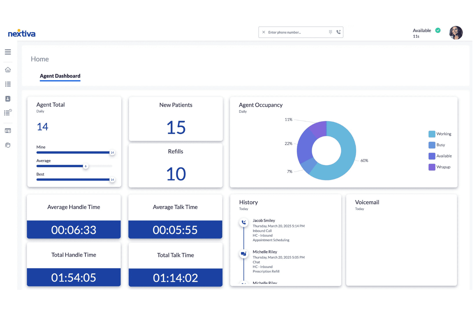Image resolution: width=473 pixels, height=315 pixels.
Task: Open the queue list with clock icon
Action: [x=8, y=112]
